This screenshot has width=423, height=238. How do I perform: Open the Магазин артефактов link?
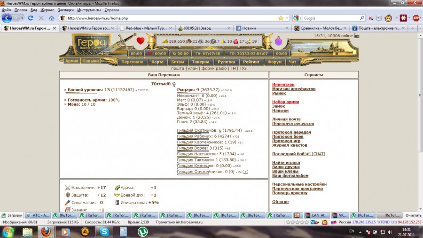(x=293, y=89)
